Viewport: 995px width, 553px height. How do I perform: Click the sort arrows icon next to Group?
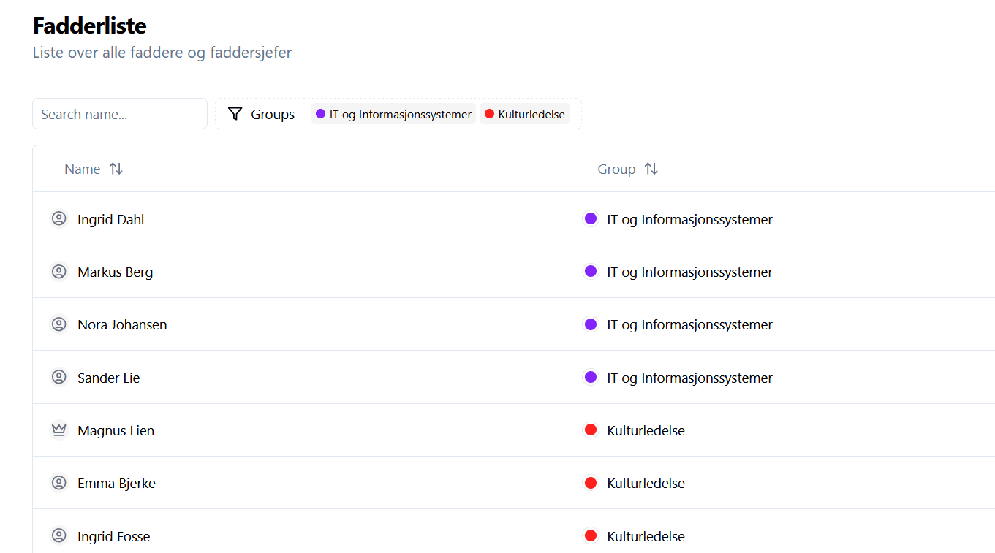651,169
